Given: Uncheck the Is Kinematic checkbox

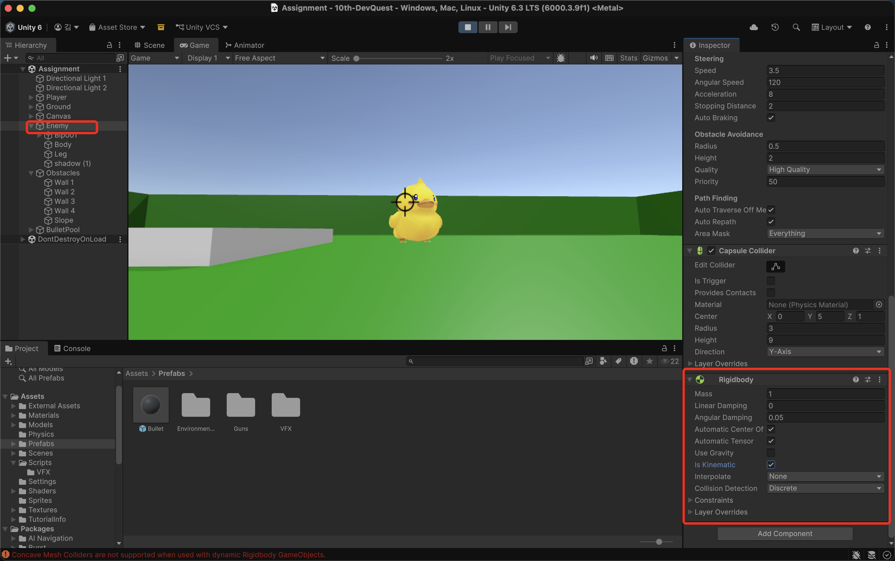Looking at the screenshot, I should click(x=771, y=465).
